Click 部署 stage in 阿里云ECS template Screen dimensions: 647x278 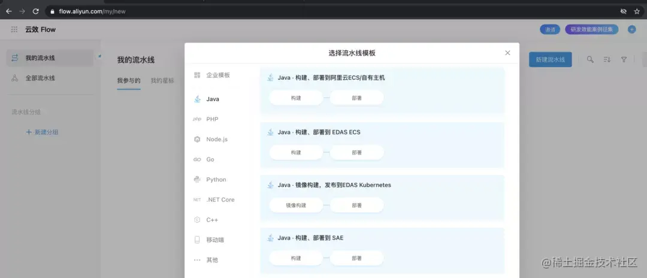pos(357,98)
